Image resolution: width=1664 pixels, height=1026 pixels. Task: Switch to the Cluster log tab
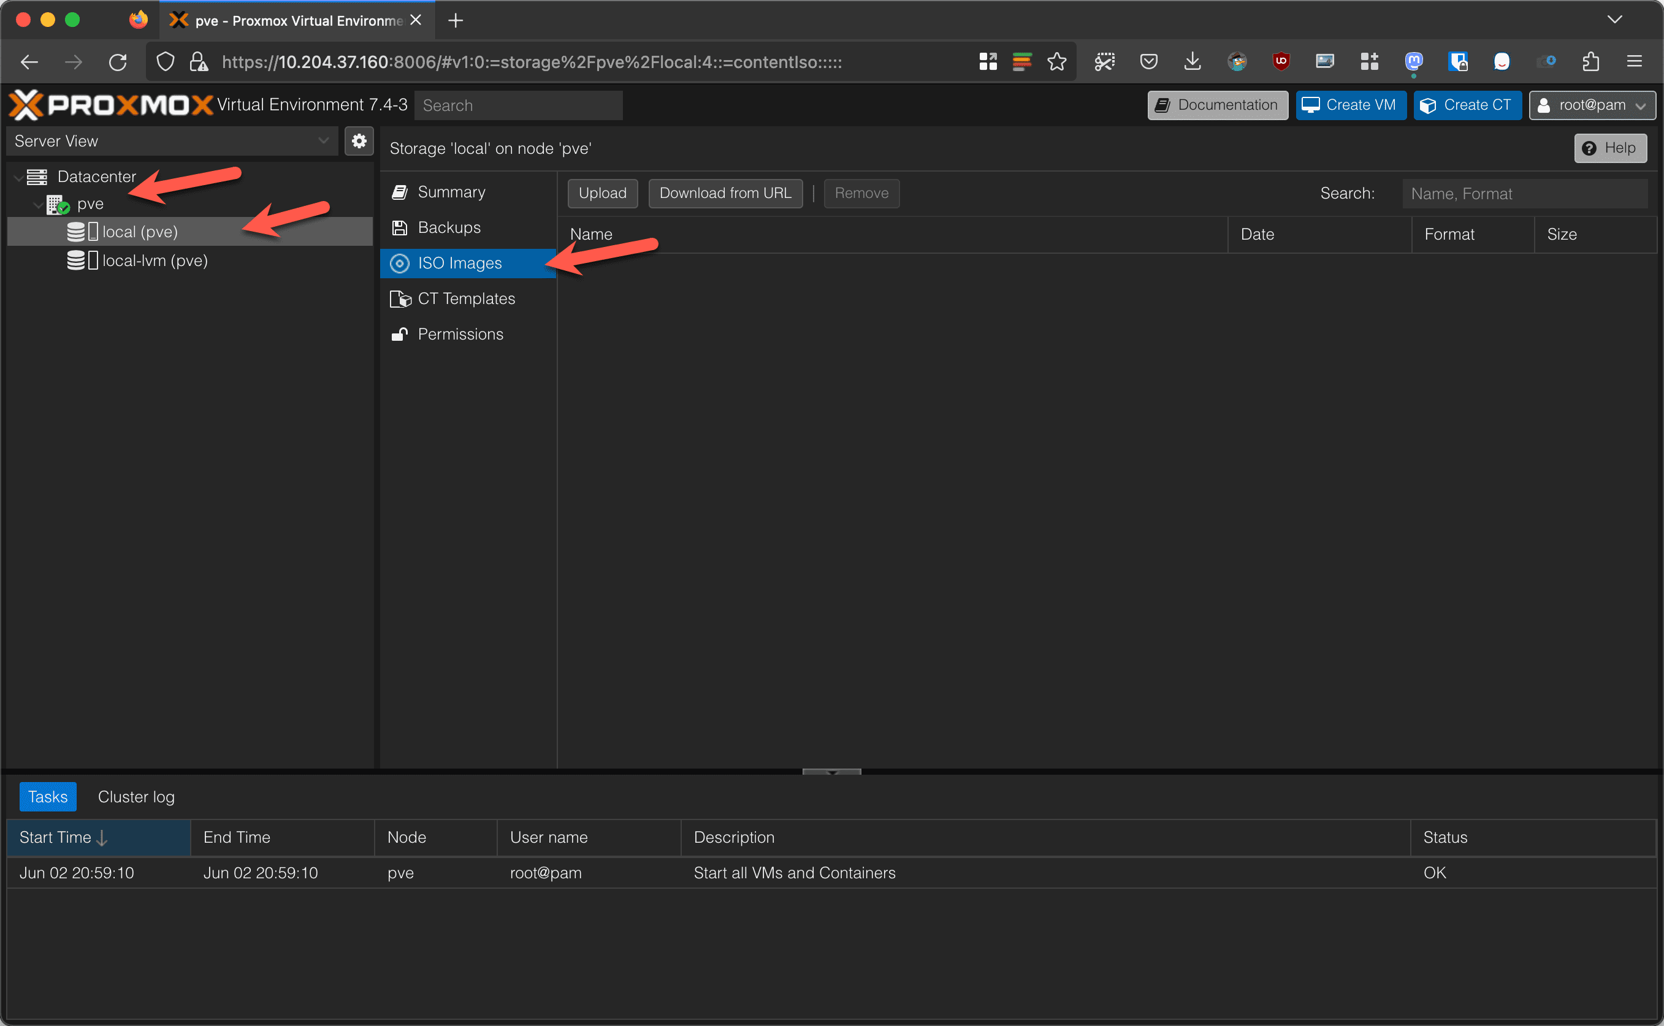(x=136, y=797)
